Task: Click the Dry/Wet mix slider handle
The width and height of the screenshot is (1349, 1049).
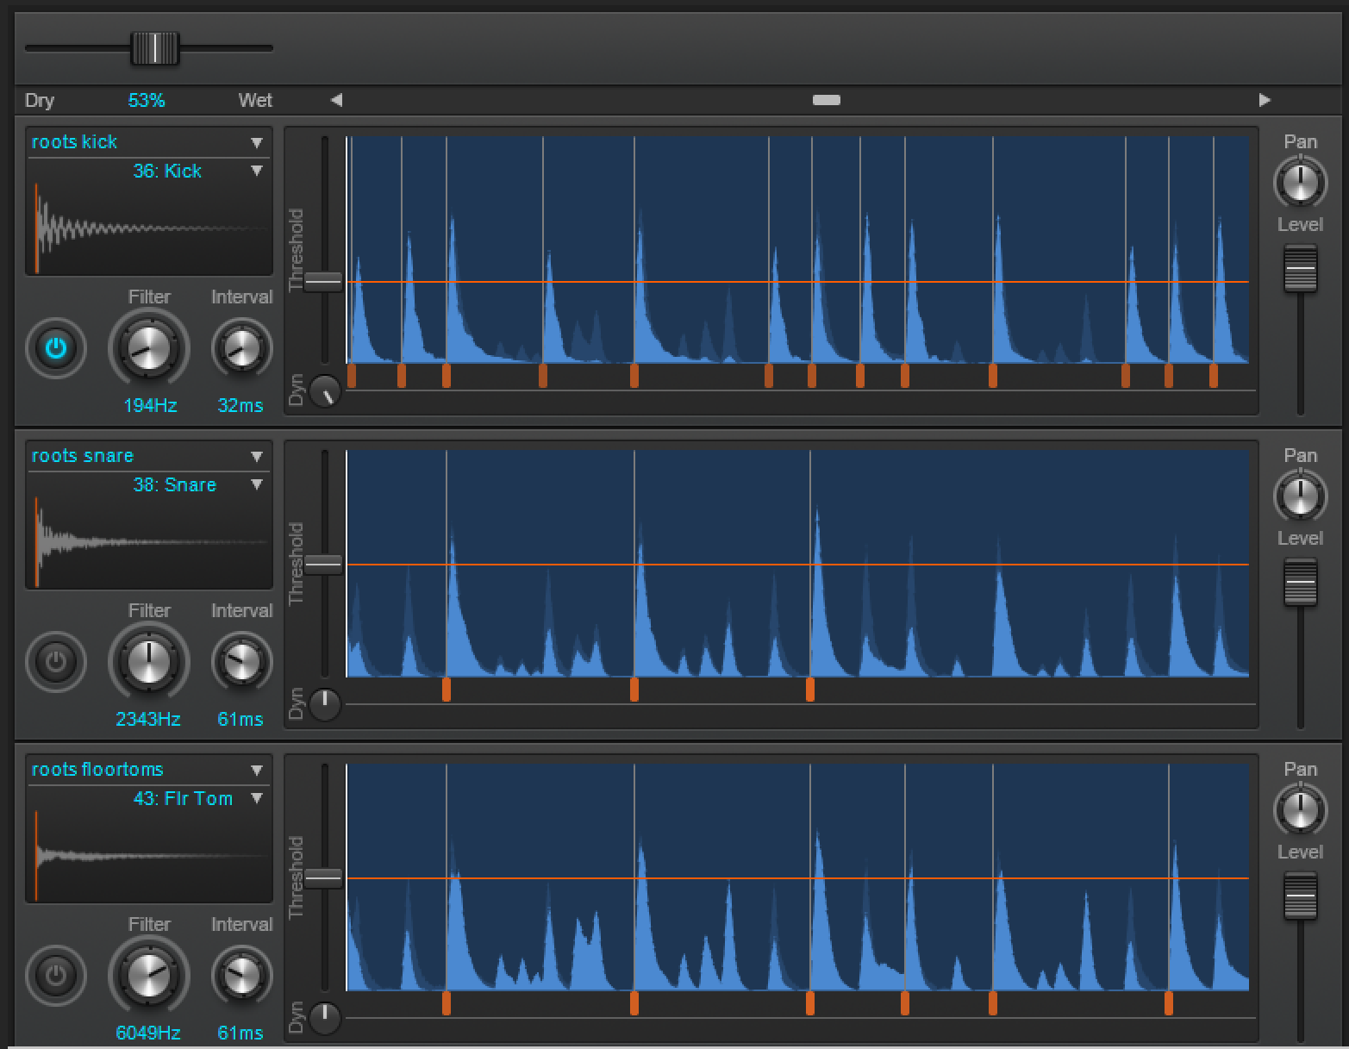Action: (x=154, y=48)
